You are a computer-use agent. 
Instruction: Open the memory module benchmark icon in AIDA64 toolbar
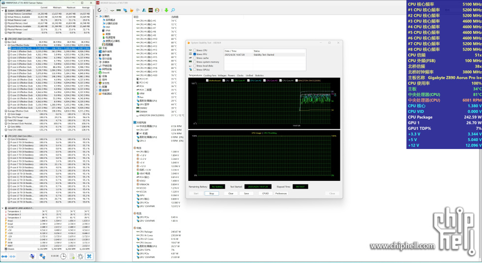(119, 10)
